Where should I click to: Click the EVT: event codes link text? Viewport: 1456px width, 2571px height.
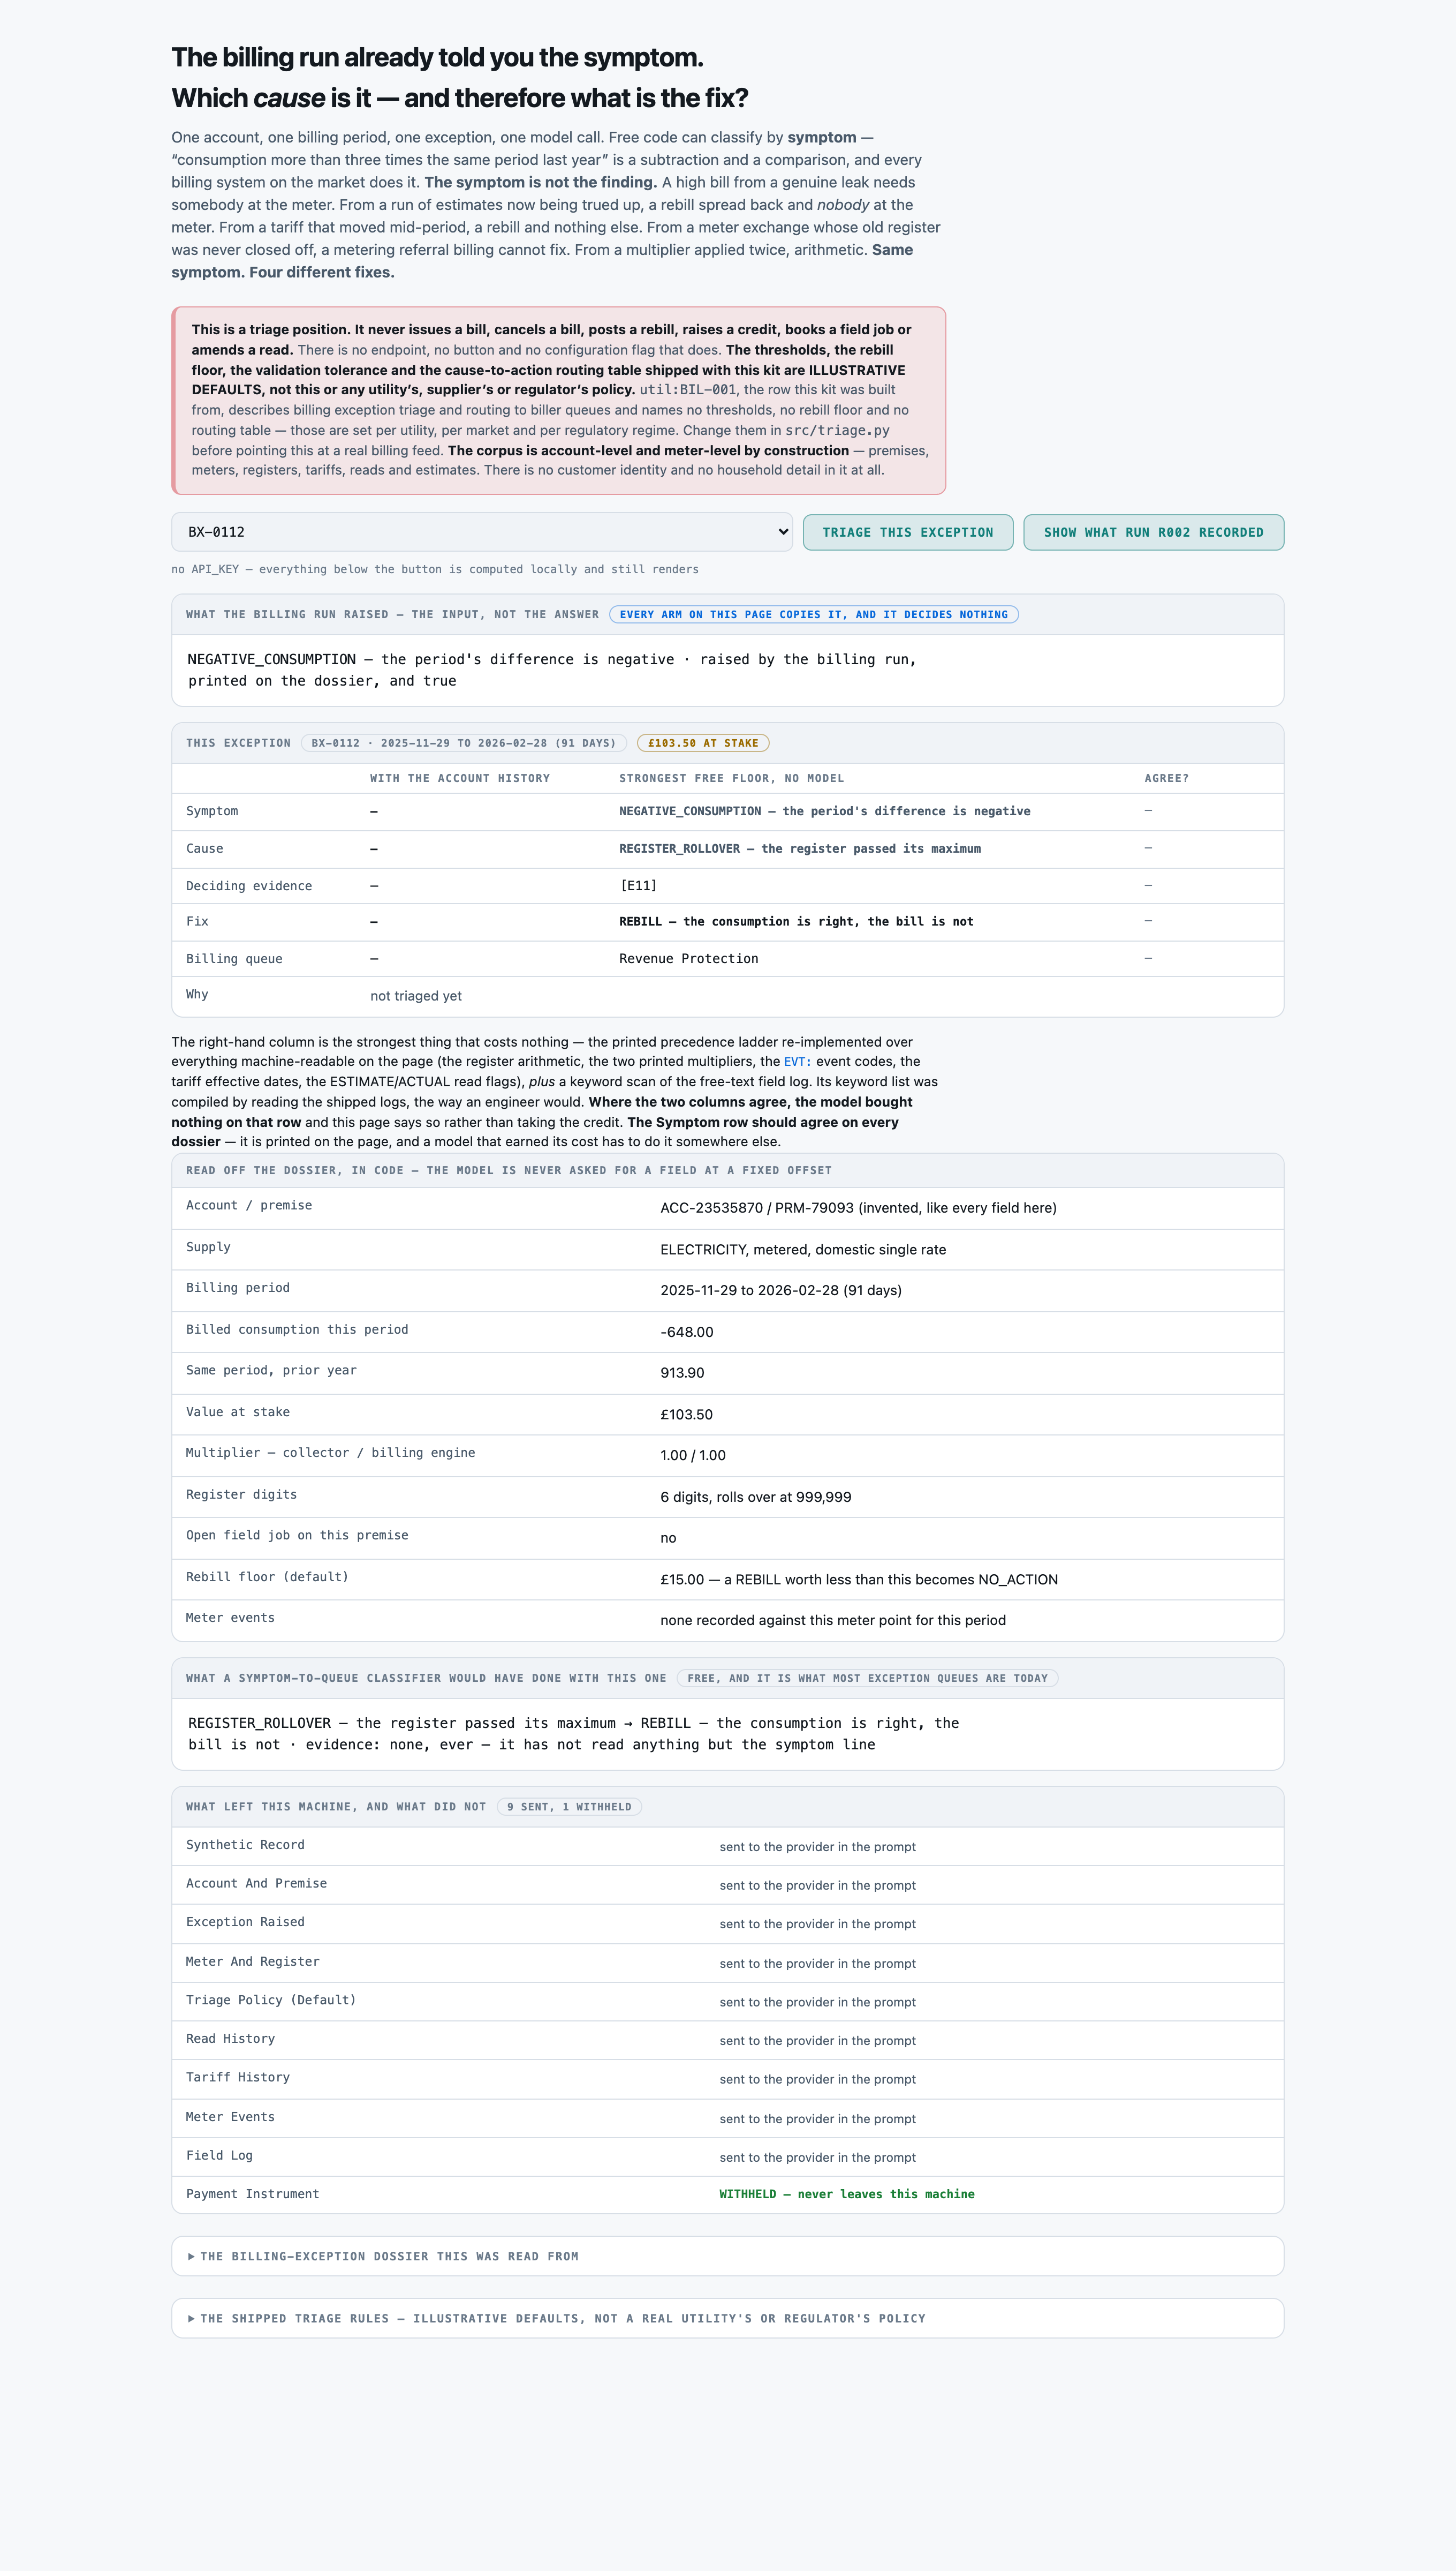[797, 1062]
